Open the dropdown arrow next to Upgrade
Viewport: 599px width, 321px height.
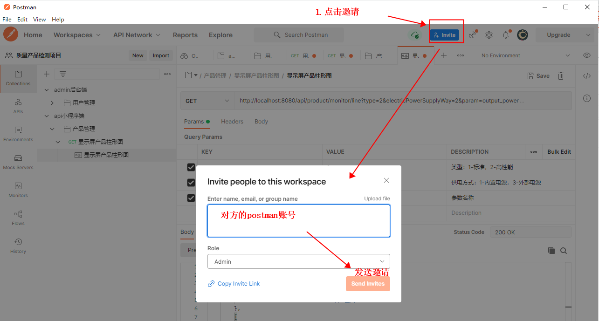(587, 35)
